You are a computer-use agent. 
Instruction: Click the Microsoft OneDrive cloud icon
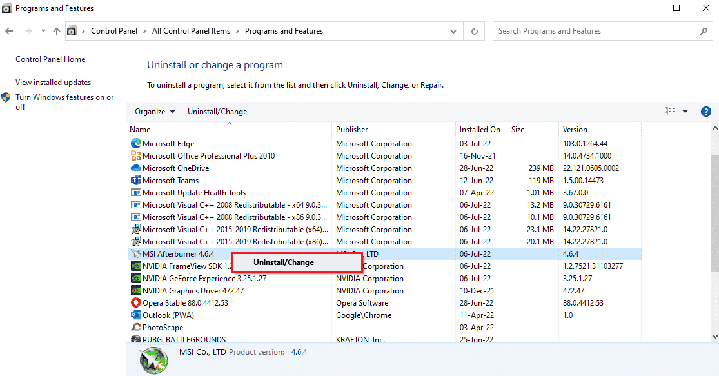(x=135, y=168)
